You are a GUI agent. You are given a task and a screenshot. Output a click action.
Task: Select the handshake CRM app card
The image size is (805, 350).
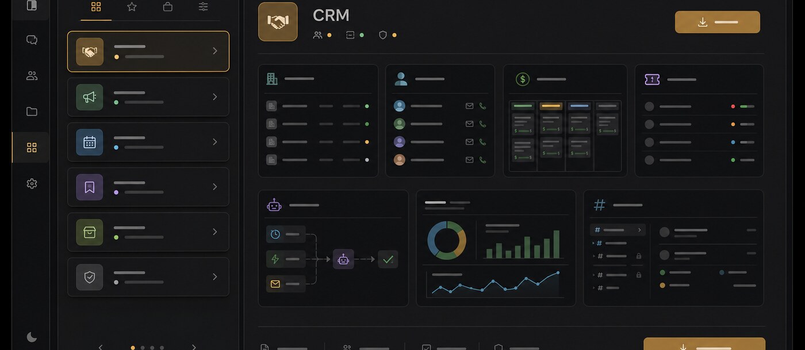tap(148, 51)
